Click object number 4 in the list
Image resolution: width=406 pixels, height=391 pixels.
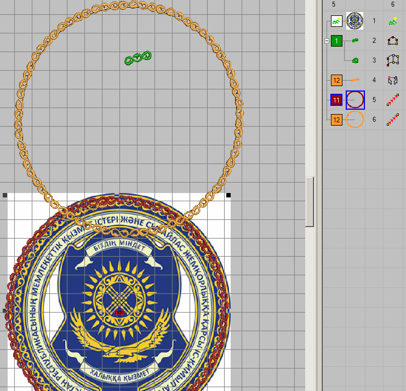(374, 80)
